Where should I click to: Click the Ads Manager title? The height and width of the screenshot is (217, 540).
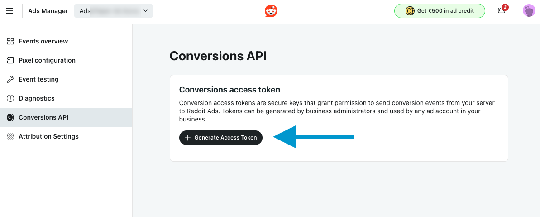(x=48, y=11)
